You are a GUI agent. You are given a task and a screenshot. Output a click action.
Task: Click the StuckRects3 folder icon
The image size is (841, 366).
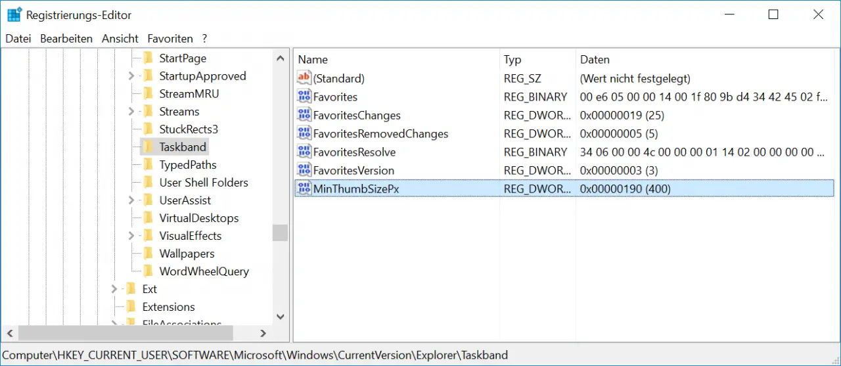[148, 129]
